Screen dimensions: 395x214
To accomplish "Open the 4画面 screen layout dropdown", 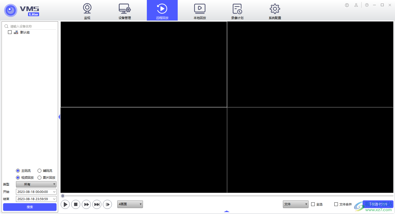I will [x=130, y=204].
